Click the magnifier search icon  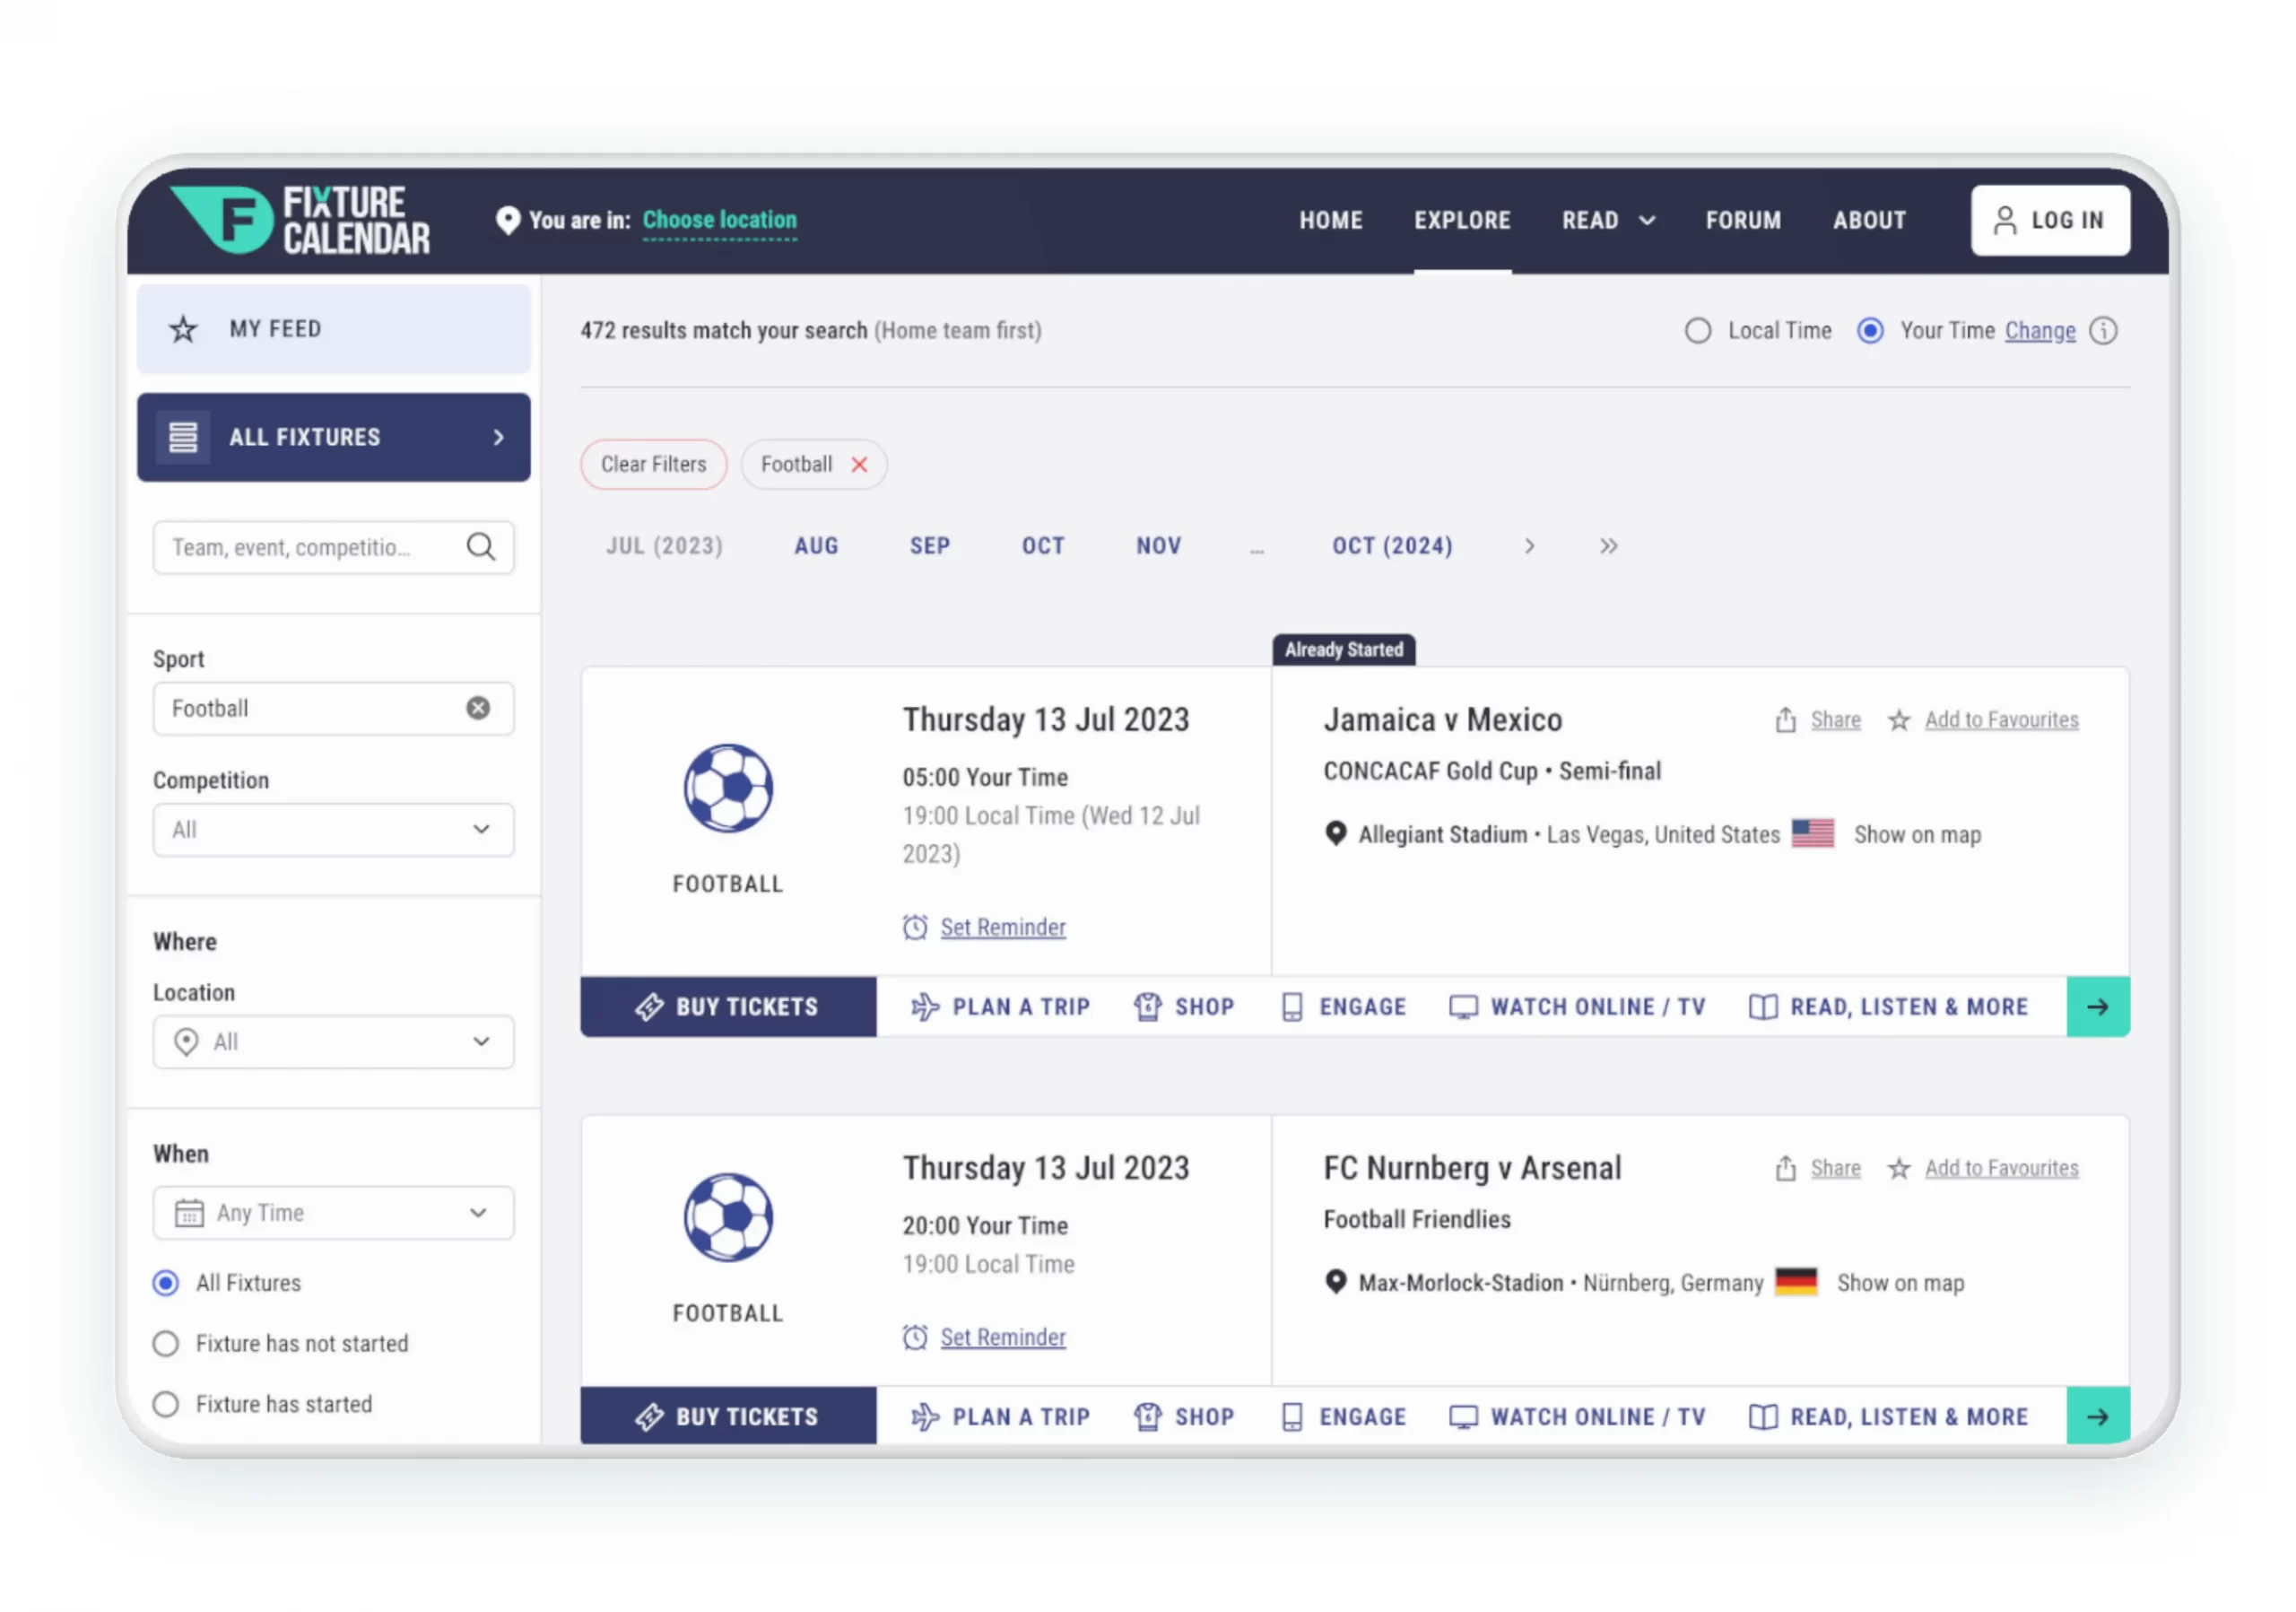click(x=481, y=547)
